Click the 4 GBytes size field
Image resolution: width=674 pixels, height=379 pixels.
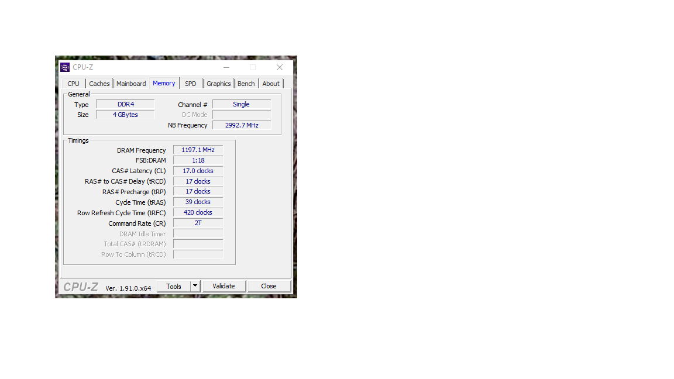[126, 115]
